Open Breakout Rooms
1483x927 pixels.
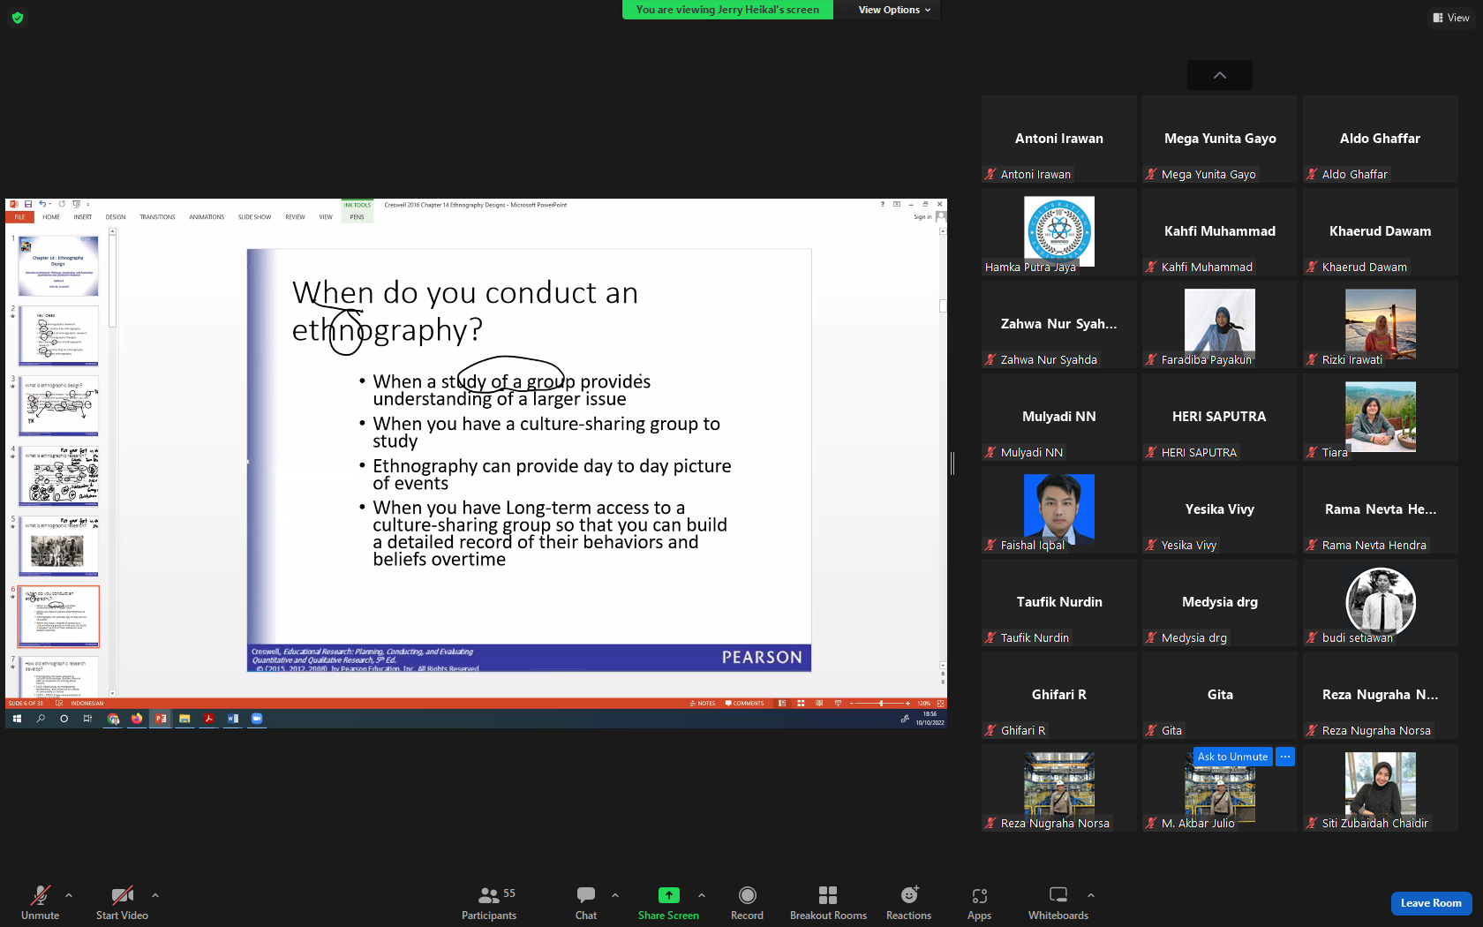pyautogui.click(x=828, y=902)
